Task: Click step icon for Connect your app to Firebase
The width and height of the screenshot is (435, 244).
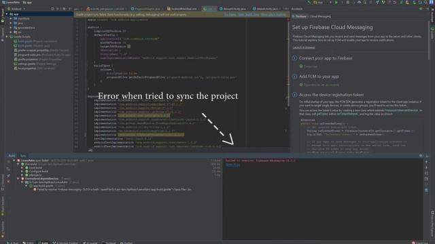Action: [294, 58]
